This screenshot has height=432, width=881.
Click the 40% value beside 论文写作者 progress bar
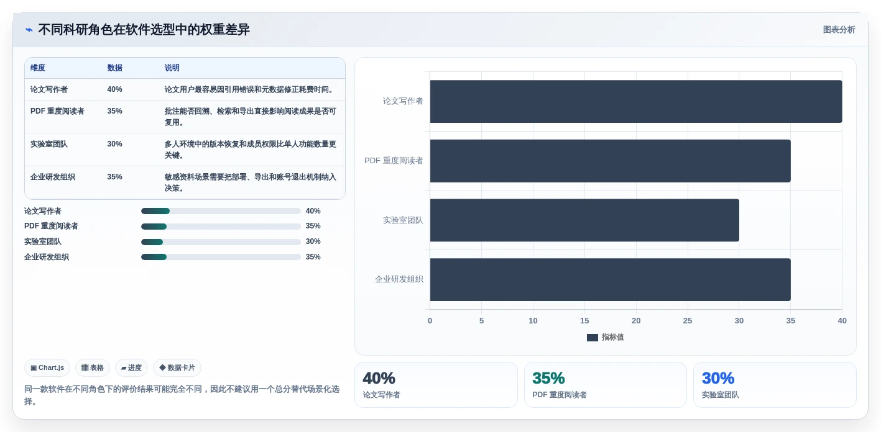pos(313,211)
